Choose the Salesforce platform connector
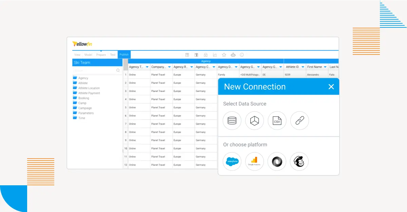This screenshot has width=407, height=212. (232, 162)
